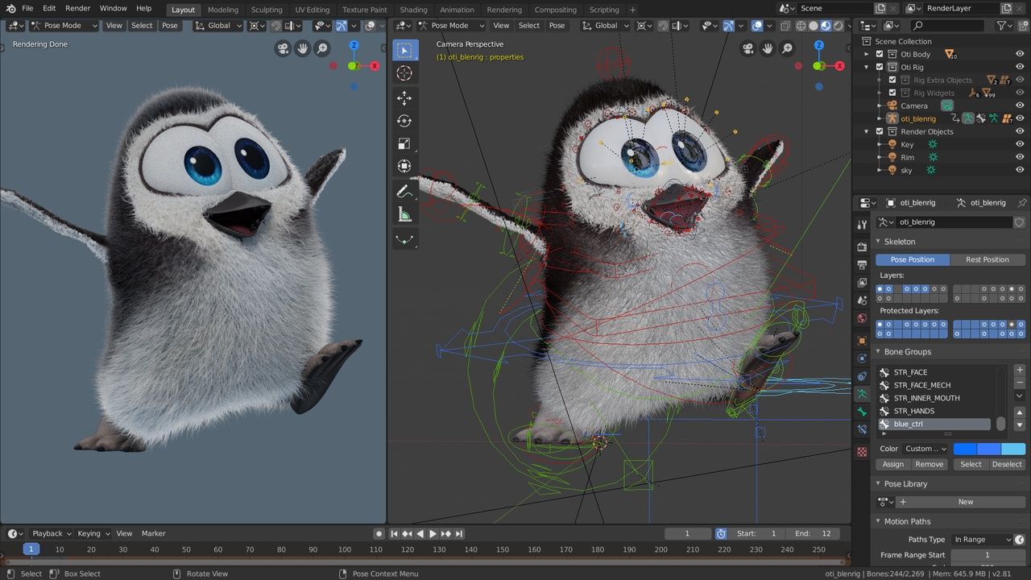
Task: Open the Paths Type In Range dropdown
Action: pyautogui.click(x=981, y=539)
